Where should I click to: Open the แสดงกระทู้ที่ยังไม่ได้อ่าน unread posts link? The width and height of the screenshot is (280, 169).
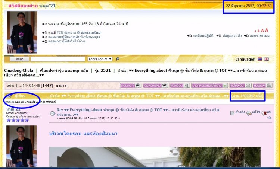click(x=66, y=41)
